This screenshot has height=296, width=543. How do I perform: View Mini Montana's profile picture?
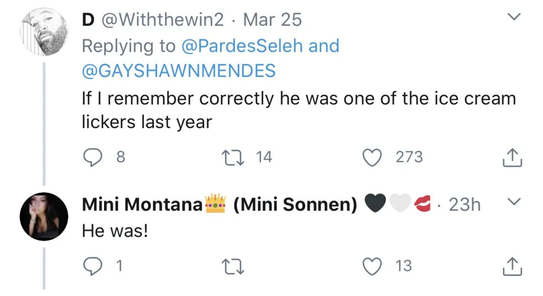pyautogui.click(x=43, y=216)
